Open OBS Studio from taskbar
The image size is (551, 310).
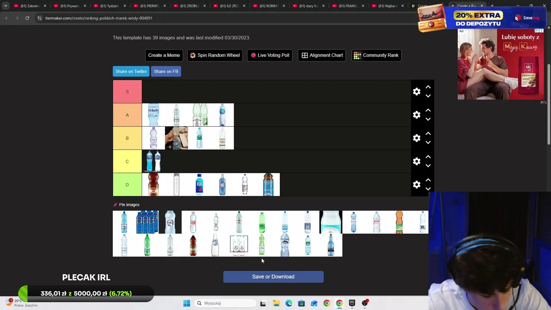tap(365, 303)
